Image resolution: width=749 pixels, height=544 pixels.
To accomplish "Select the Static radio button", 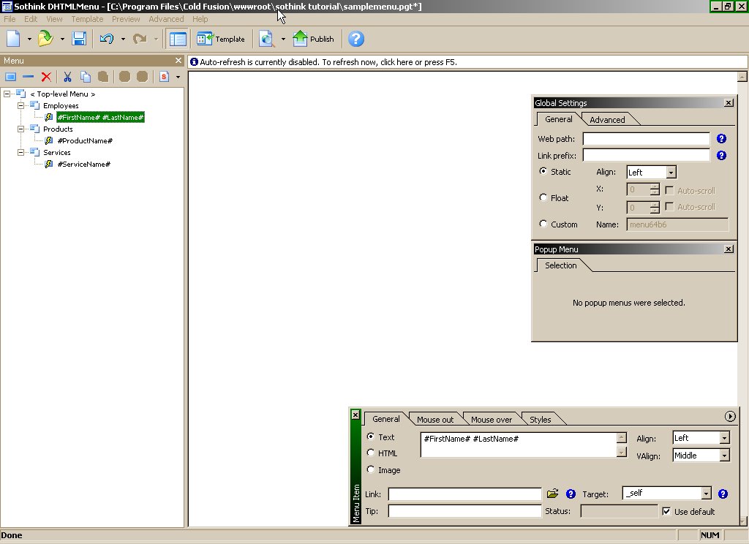I will pyautogui.click(x=543, y=171).
